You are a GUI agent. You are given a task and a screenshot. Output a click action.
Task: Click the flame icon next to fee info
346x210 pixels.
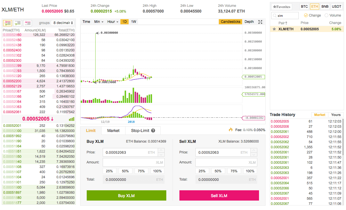tap(230, 129)
